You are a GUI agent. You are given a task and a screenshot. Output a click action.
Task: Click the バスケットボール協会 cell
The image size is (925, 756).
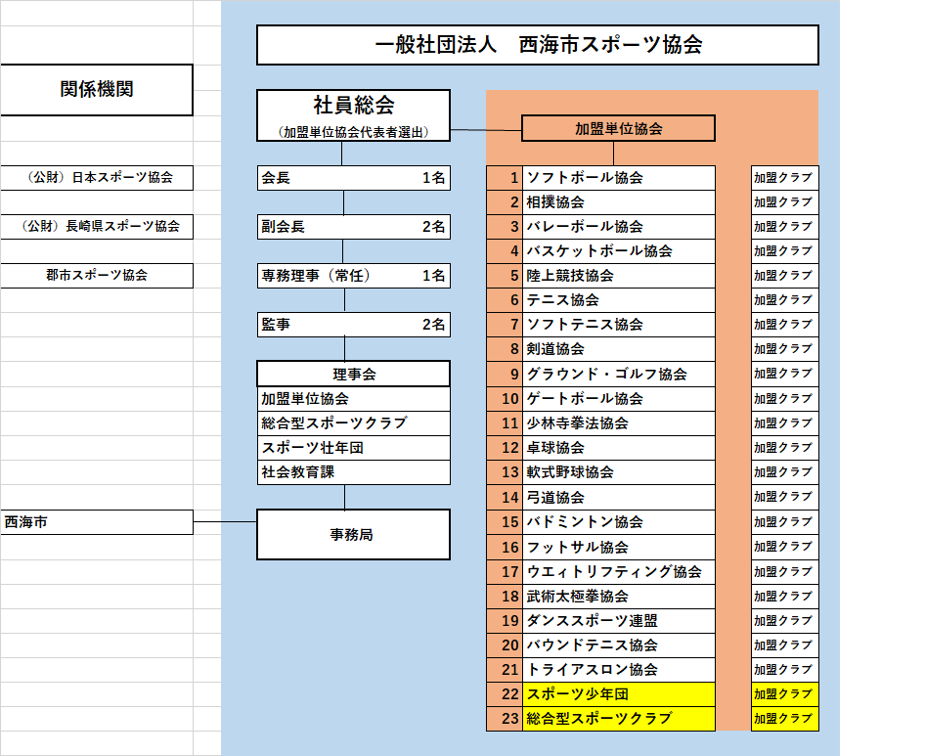[x=619, y=251]
